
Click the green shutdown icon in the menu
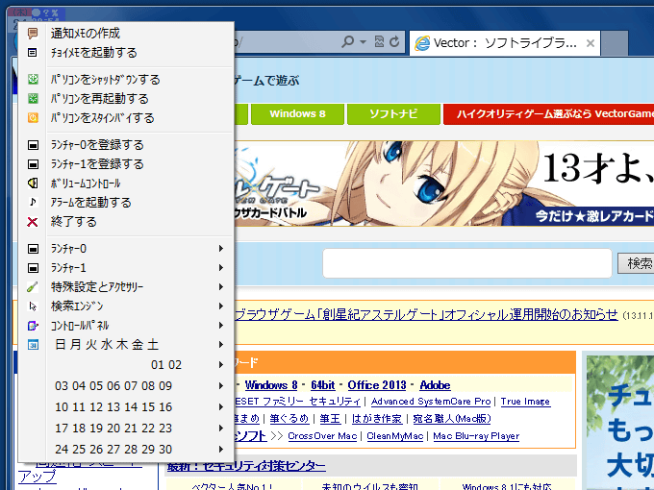click(x=33, y=79)
